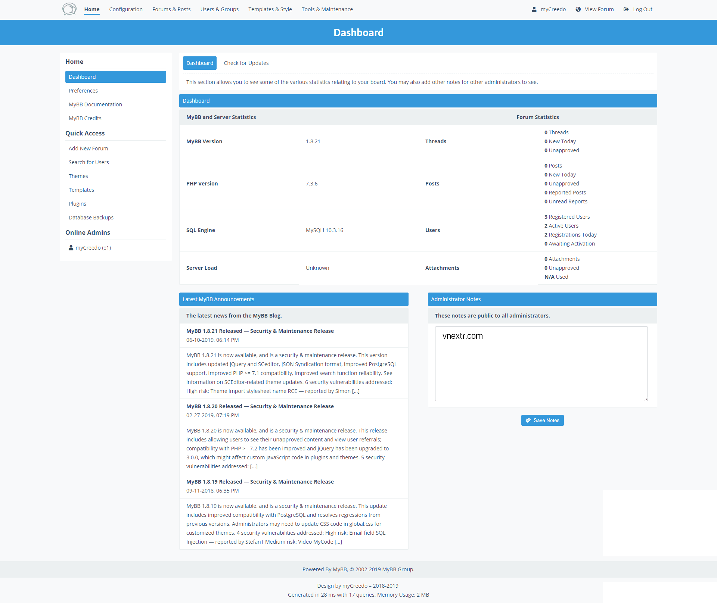
Task: Click the Save Notes button
Action: click(542, 420)
